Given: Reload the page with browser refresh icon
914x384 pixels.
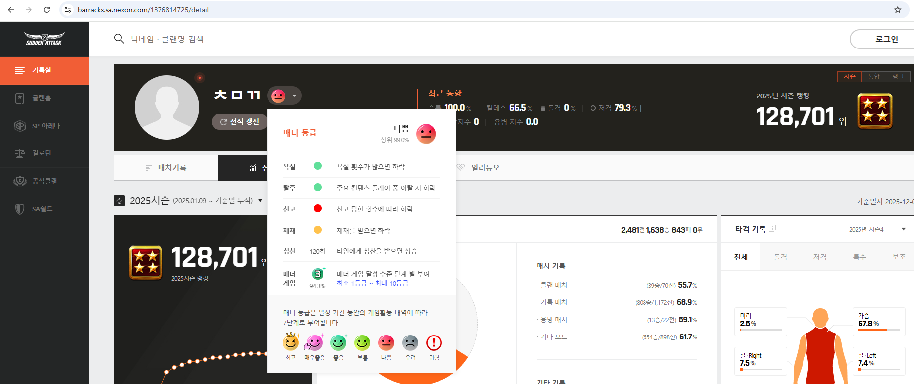Looking at the screenshot, I should [47, 10].
